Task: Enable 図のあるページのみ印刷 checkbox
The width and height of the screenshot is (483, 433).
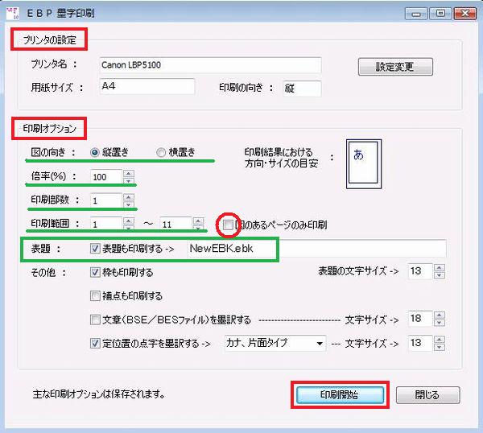Action: pyautogui.click(x=230, y=225)
